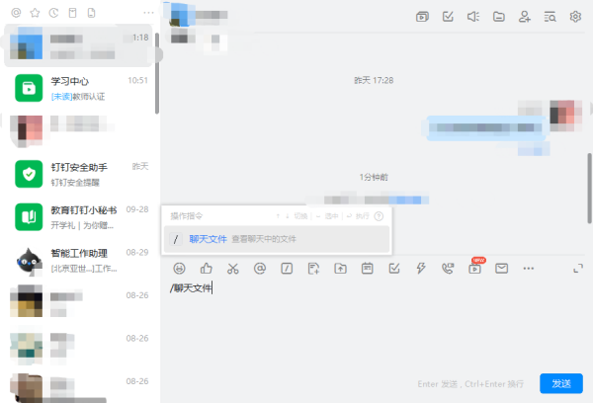Click the 智能工作助理 robot avatar
Viewport: 593px width, 403px height.
29,261
